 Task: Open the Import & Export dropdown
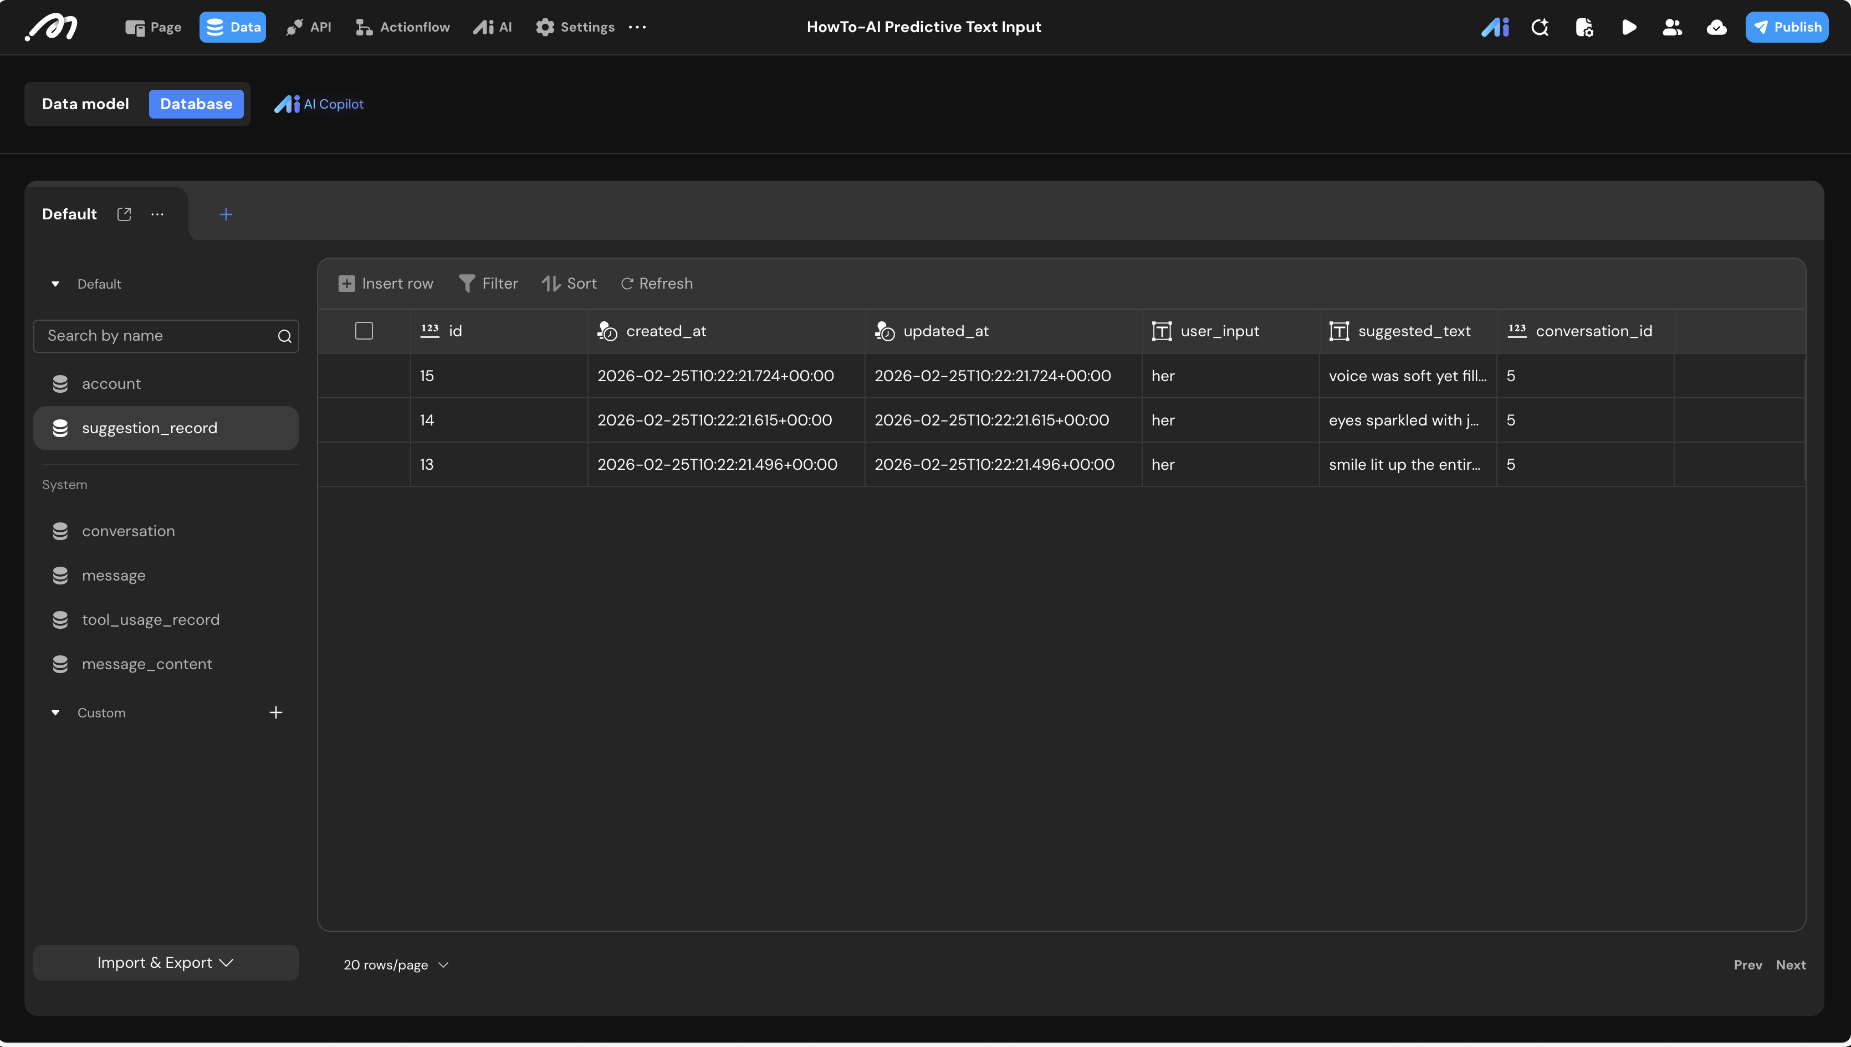(166, 963)
